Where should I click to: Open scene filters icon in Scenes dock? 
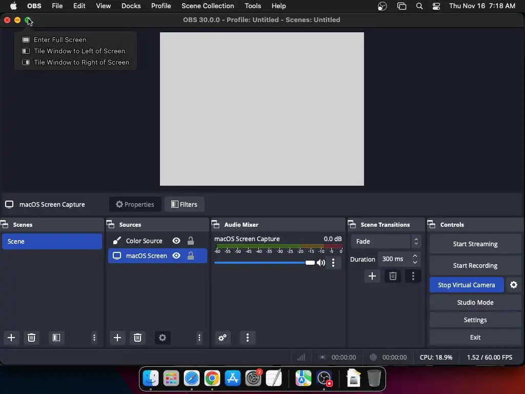(56, 338)
